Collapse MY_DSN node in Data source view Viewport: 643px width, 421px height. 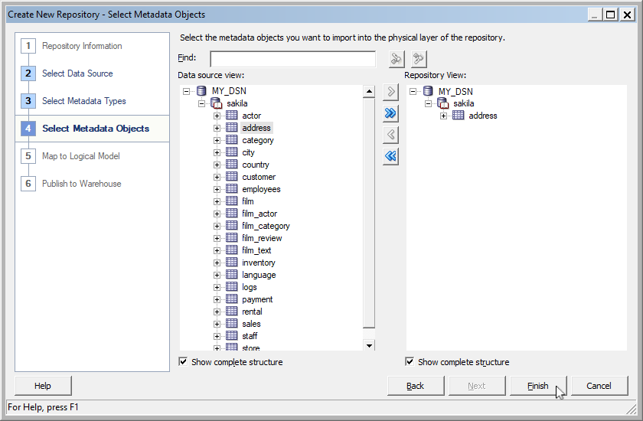(187, 91)
